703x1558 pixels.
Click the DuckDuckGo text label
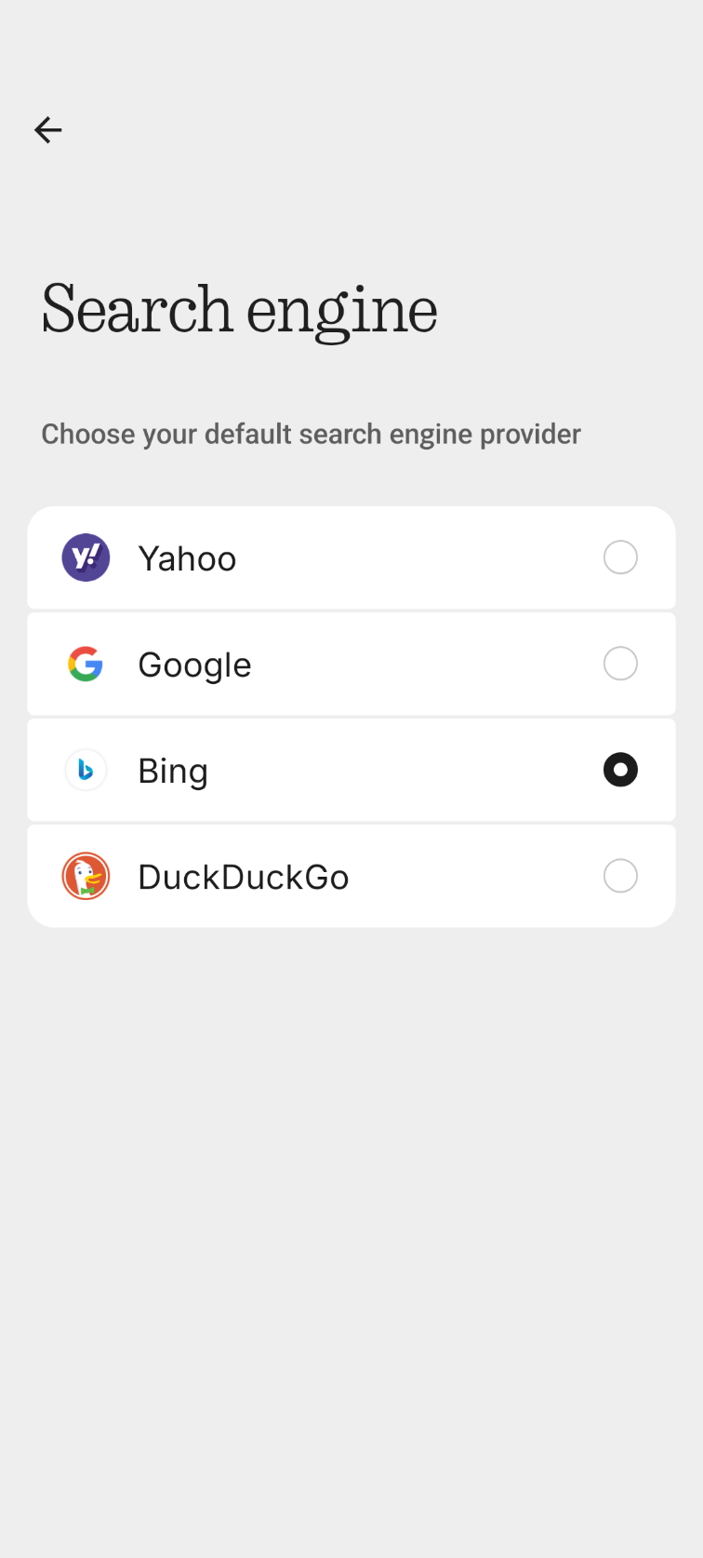coord(244,877)
